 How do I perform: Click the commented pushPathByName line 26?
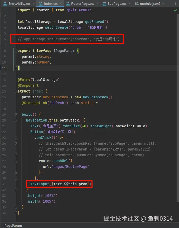[x=91, y=155]
